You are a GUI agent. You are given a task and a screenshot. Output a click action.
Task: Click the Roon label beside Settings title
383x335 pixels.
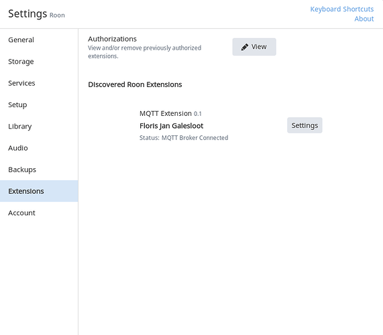coord(57,15)
